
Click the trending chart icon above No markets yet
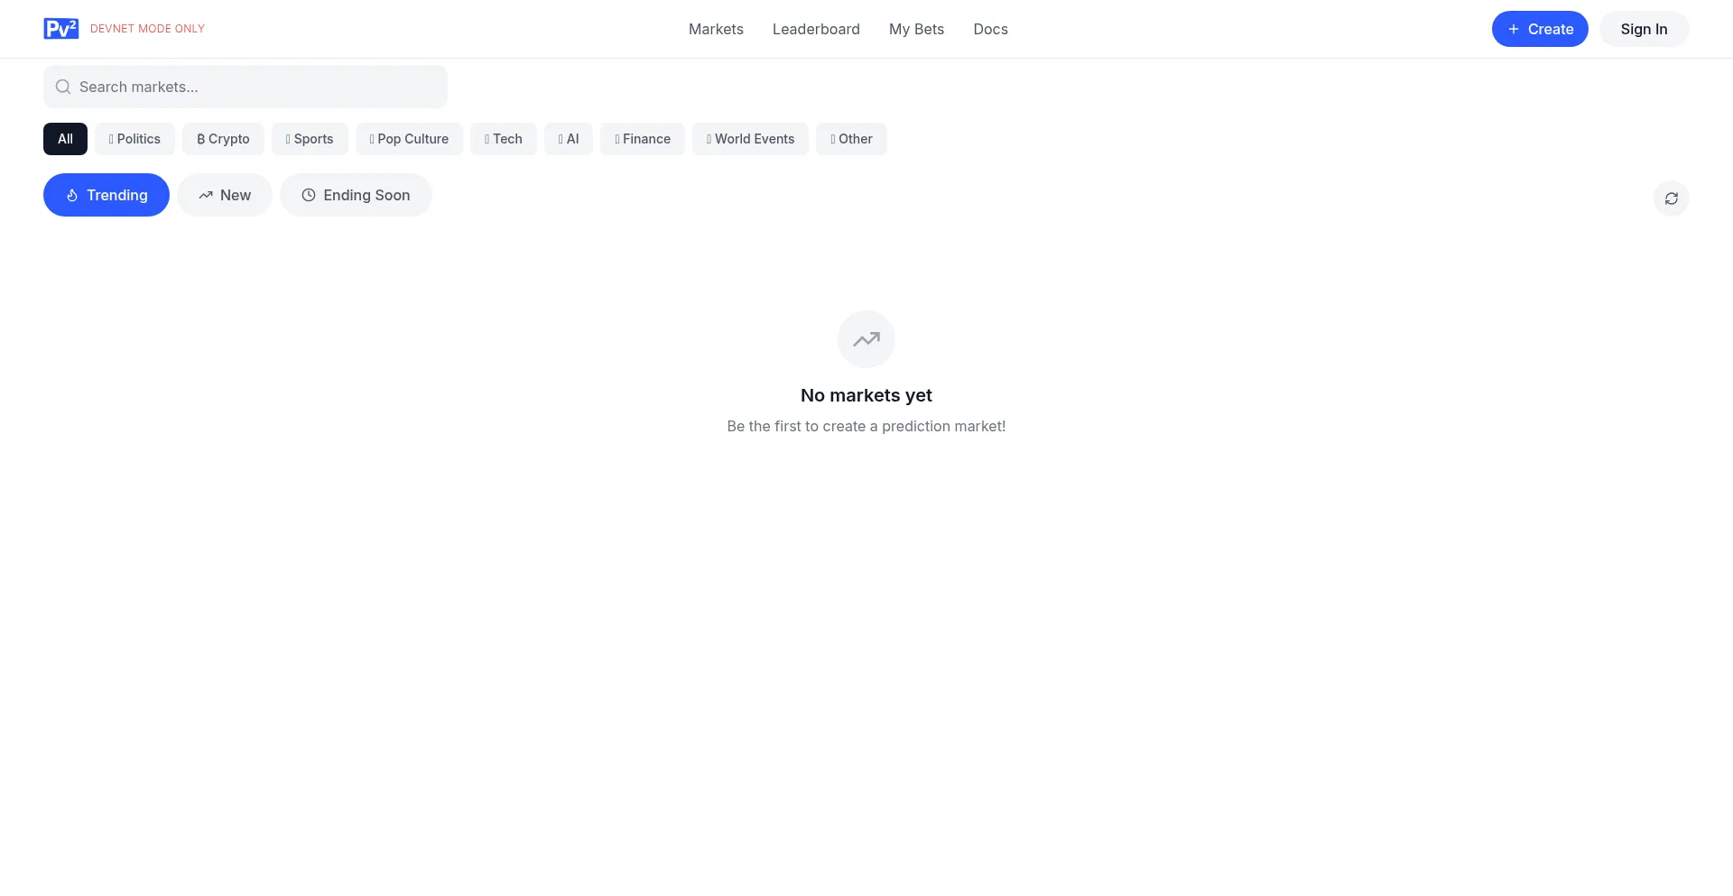(866, 339)
